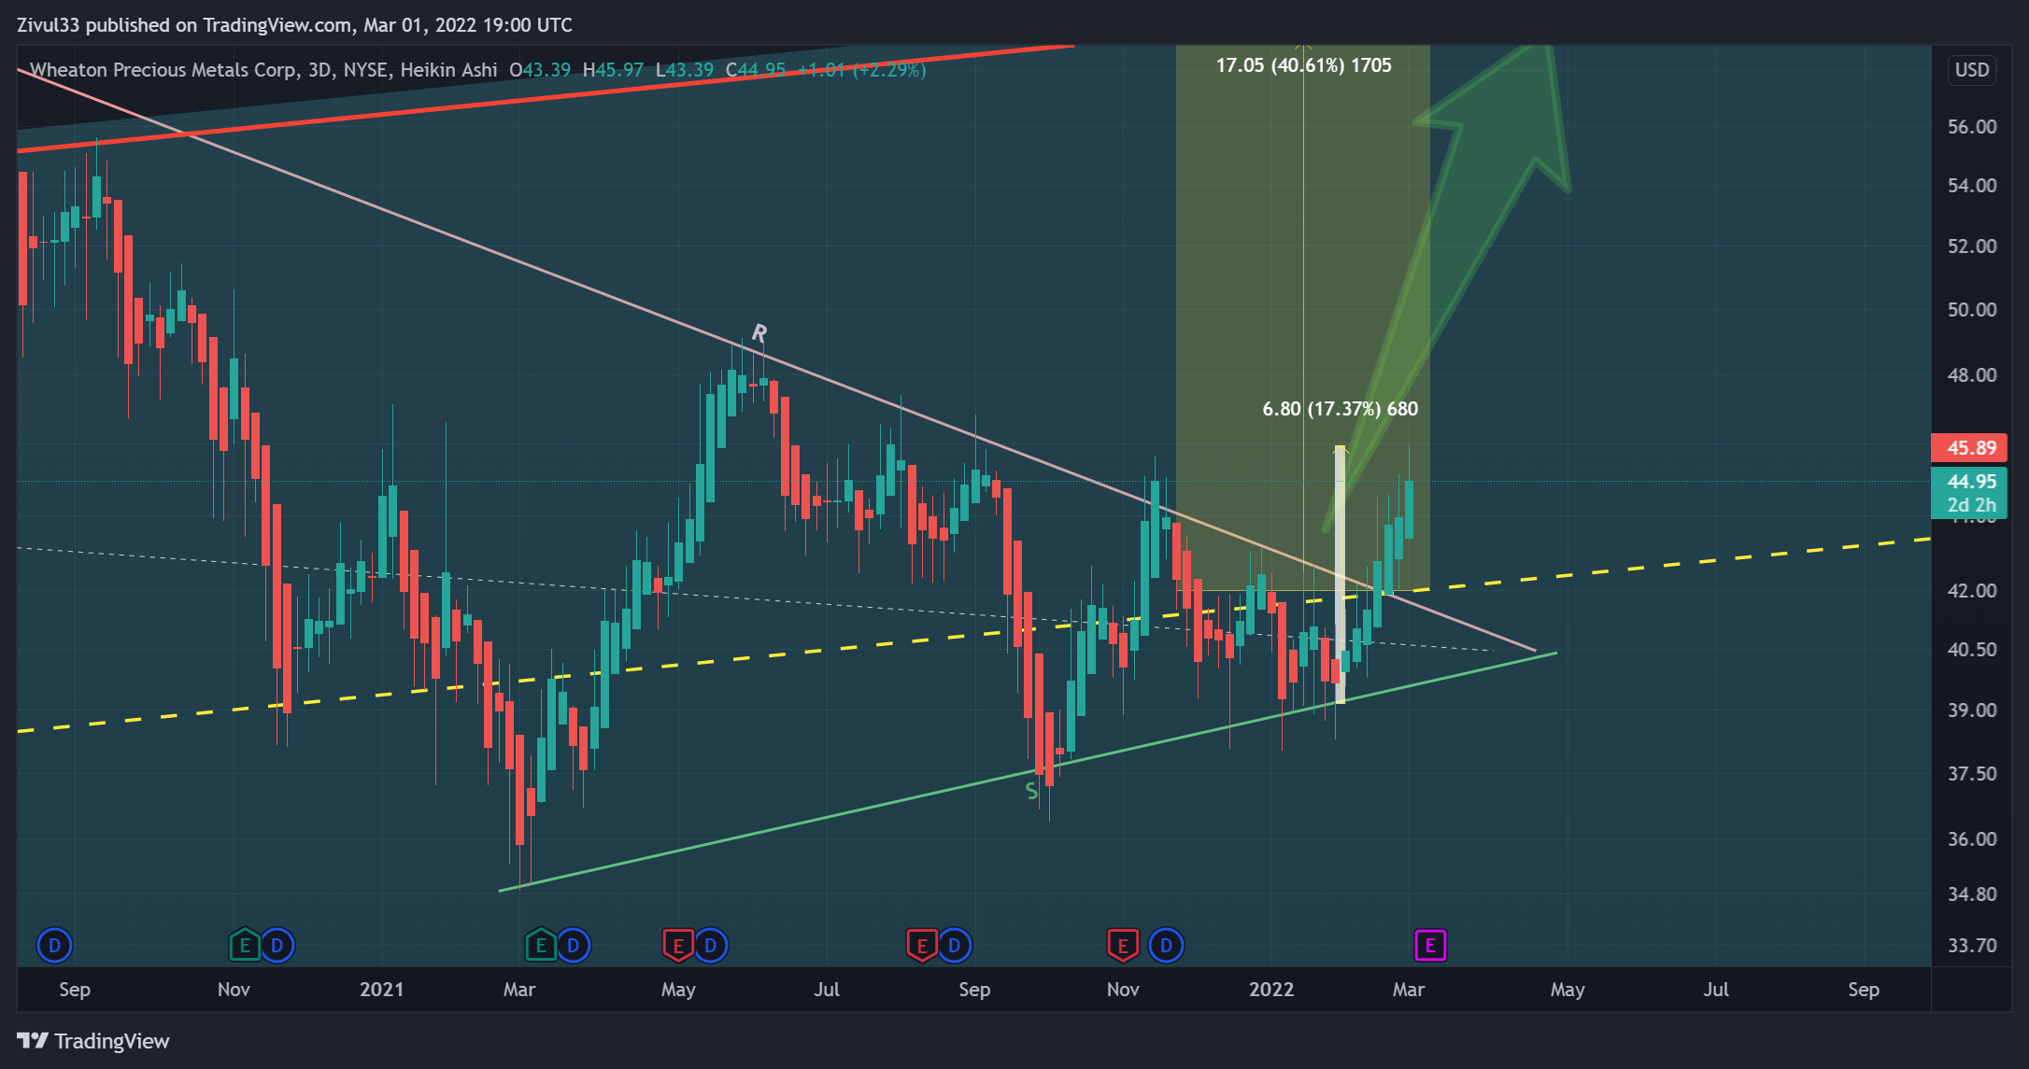
Task: Open the green earnings marker near Mar 2021
Action: click(x=541, y=946)
